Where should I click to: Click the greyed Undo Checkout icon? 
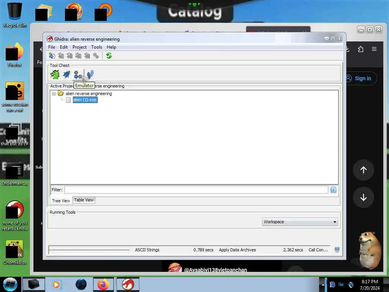click(x=87, y=56)
